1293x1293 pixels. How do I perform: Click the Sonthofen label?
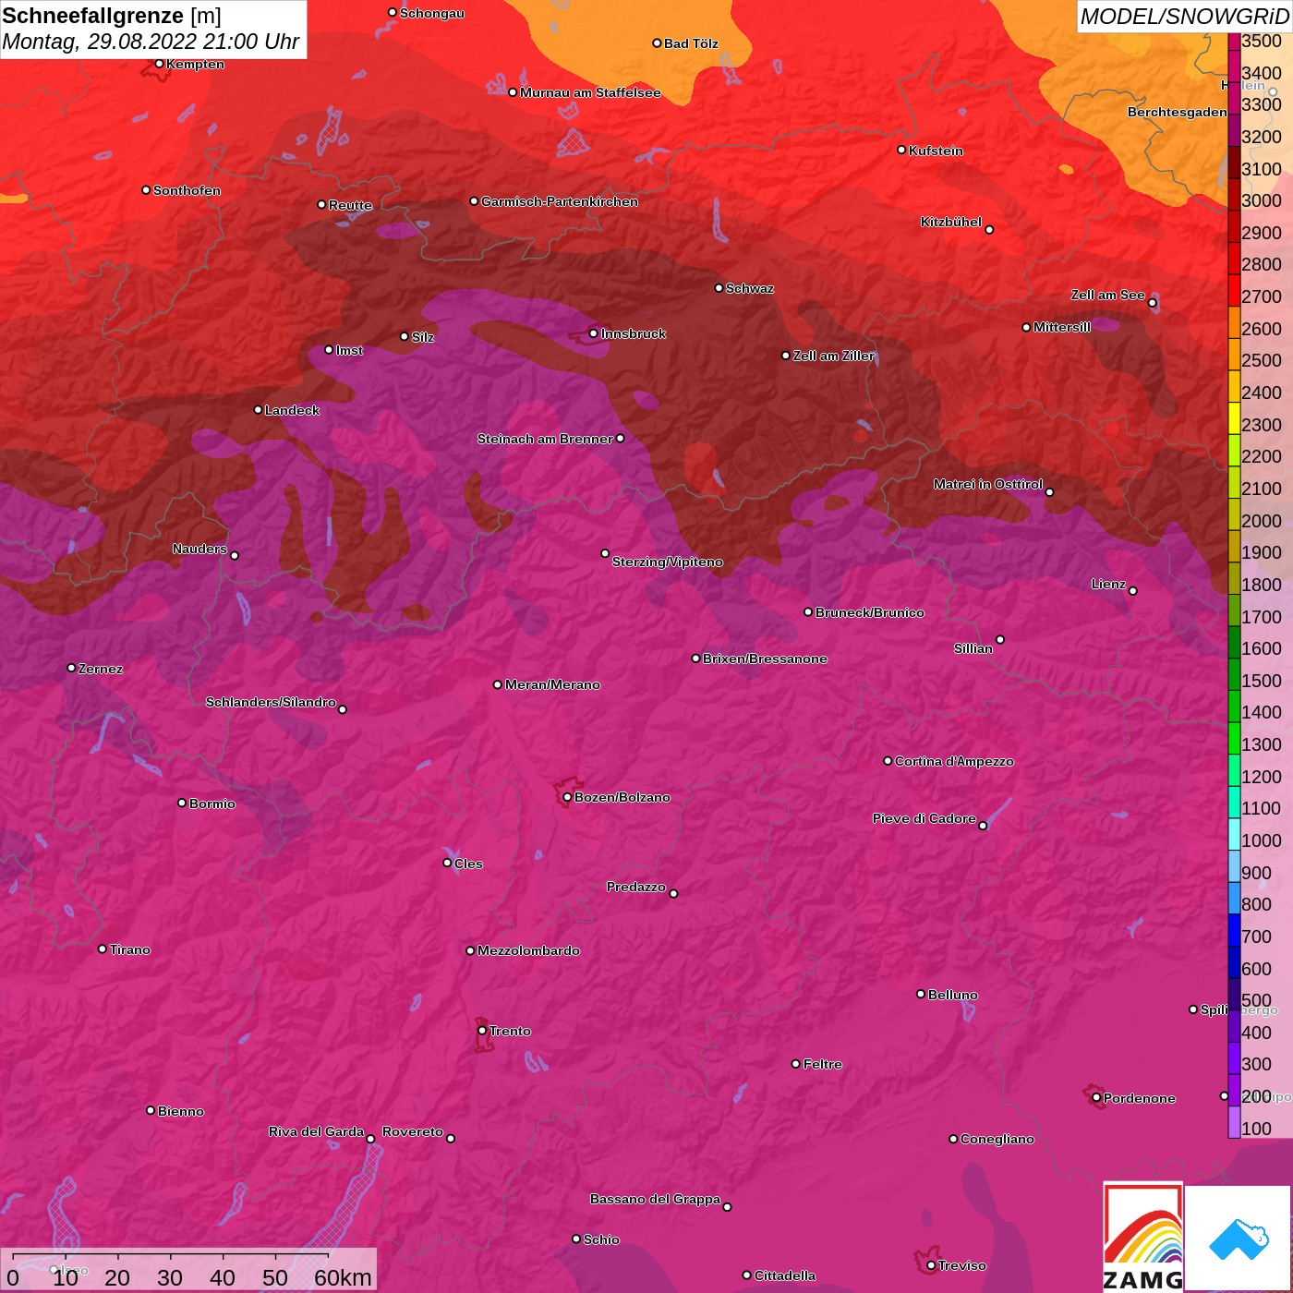click(187, 190)
